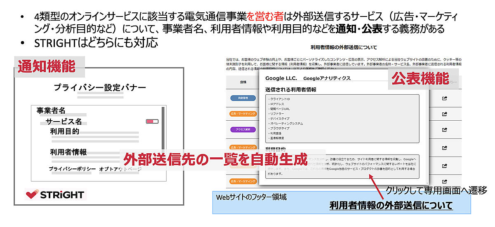Click the 広告・マーケティング badge directly below 同意管理
This screenshot has height=227, width=495.
243,113
